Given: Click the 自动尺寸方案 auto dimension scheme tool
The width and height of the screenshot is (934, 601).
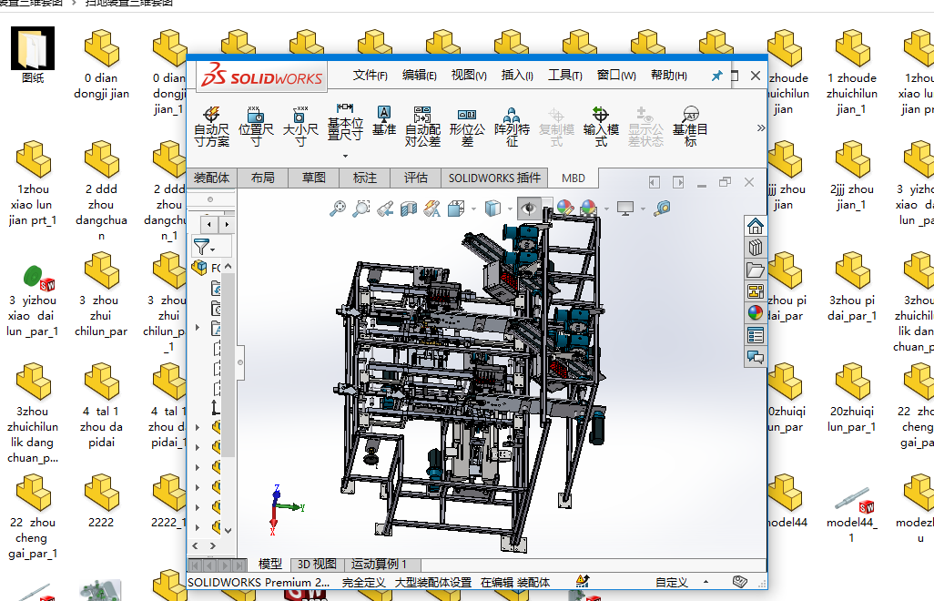Looking at the screenshot, I should point(211,126).
